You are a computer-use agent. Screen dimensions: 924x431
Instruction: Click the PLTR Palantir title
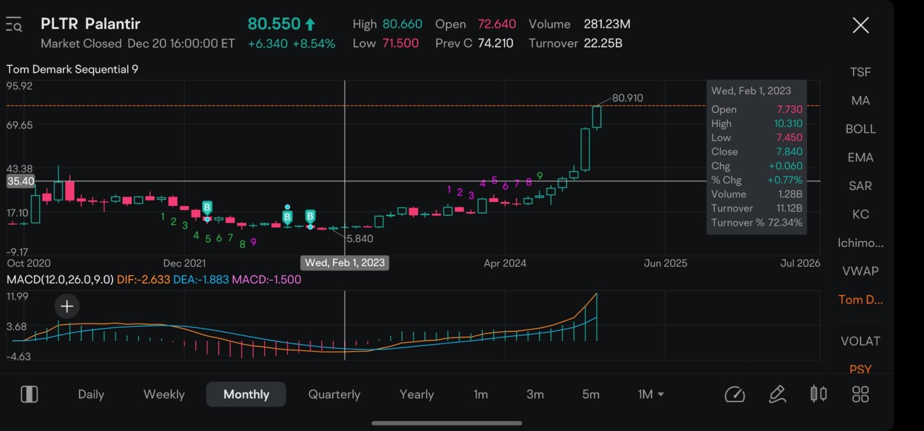(90, 24)
